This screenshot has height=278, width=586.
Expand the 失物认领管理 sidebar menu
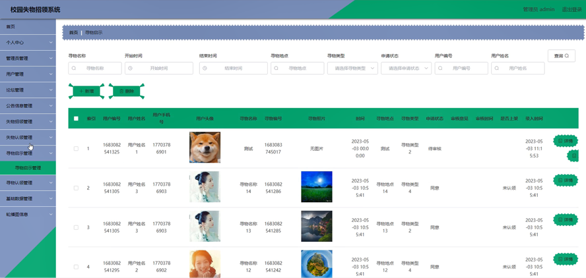[28, 137]
